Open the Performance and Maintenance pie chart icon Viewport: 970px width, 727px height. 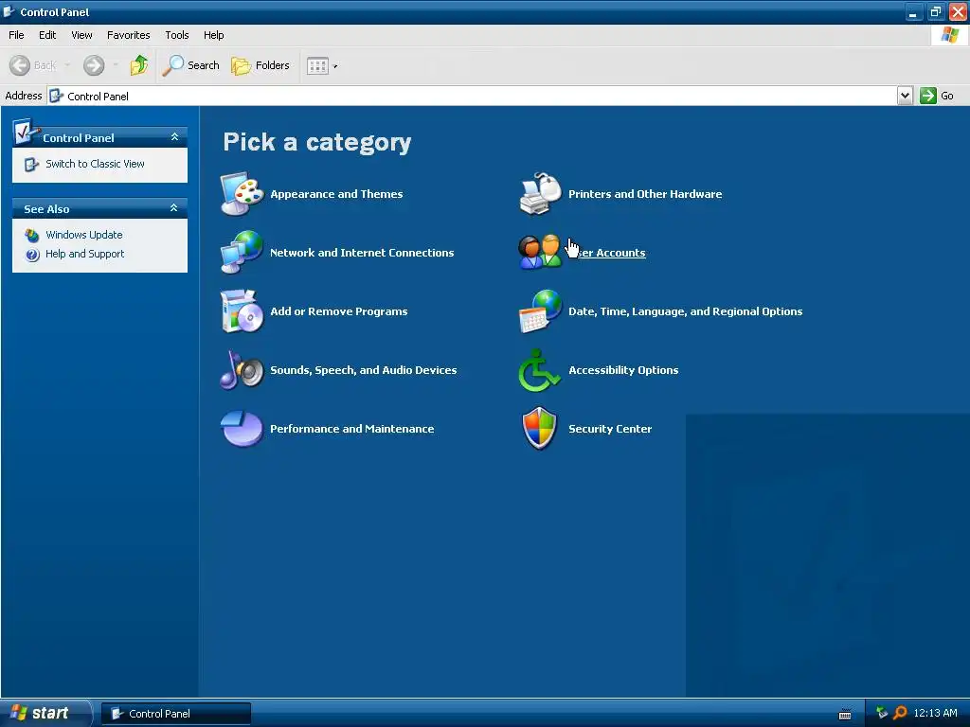(242, 429)
